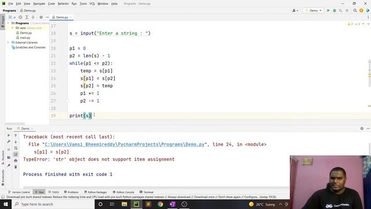Pin the Run tab
This screenshot has height=209, width=371.
(9, 165)
